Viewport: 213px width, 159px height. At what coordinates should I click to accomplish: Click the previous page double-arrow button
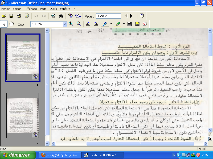210,134
